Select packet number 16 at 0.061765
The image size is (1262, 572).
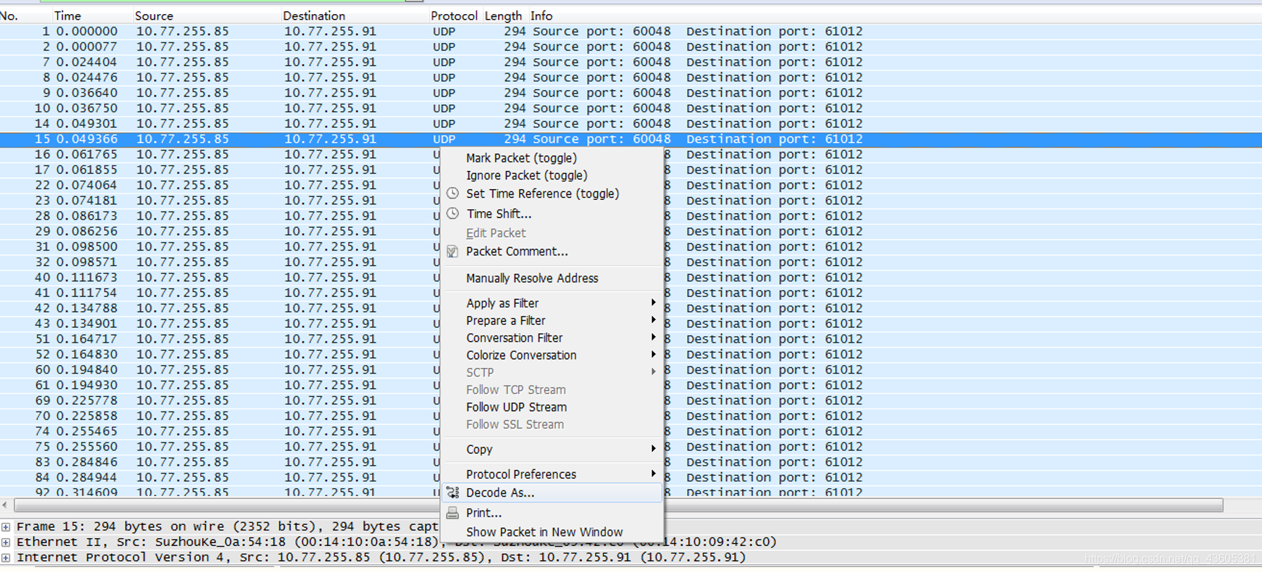[218, 154]
